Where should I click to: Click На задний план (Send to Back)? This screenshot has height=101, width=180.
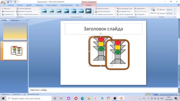124,12
